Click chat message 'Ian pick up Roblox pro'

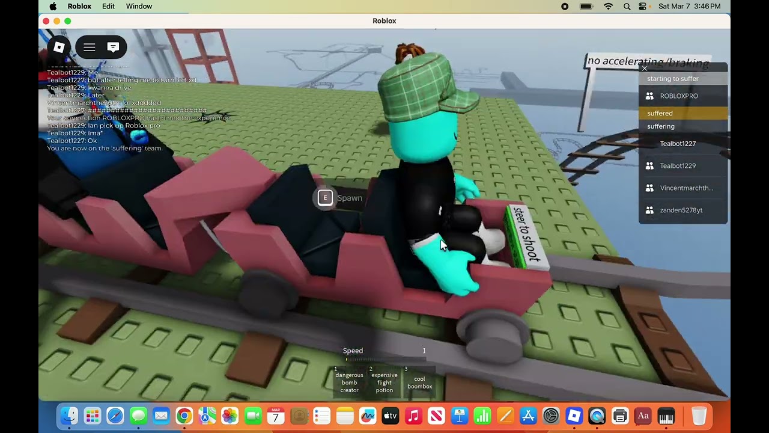103,126
